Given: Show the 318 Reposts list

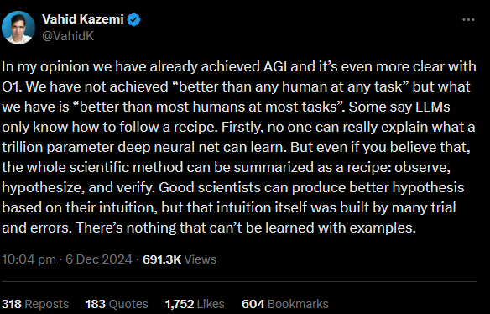Looking at the screenshot, I should click(x=35, y=304).
